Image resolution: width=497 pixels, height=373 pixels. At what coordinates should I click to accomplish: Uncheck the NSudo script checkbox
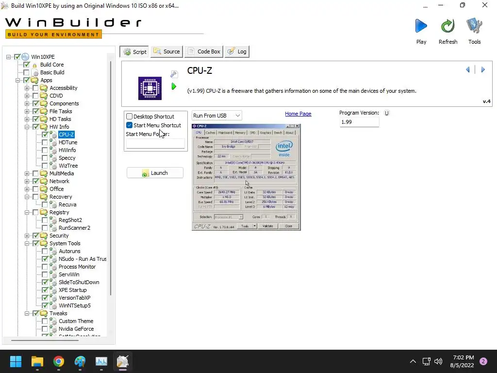click(45, 259)
